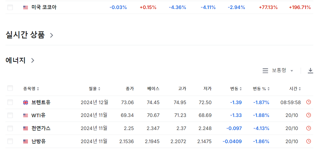Screen dimensions: 322x160
Task: Select the 난방유 row checkbox
Action: point(10,141)
